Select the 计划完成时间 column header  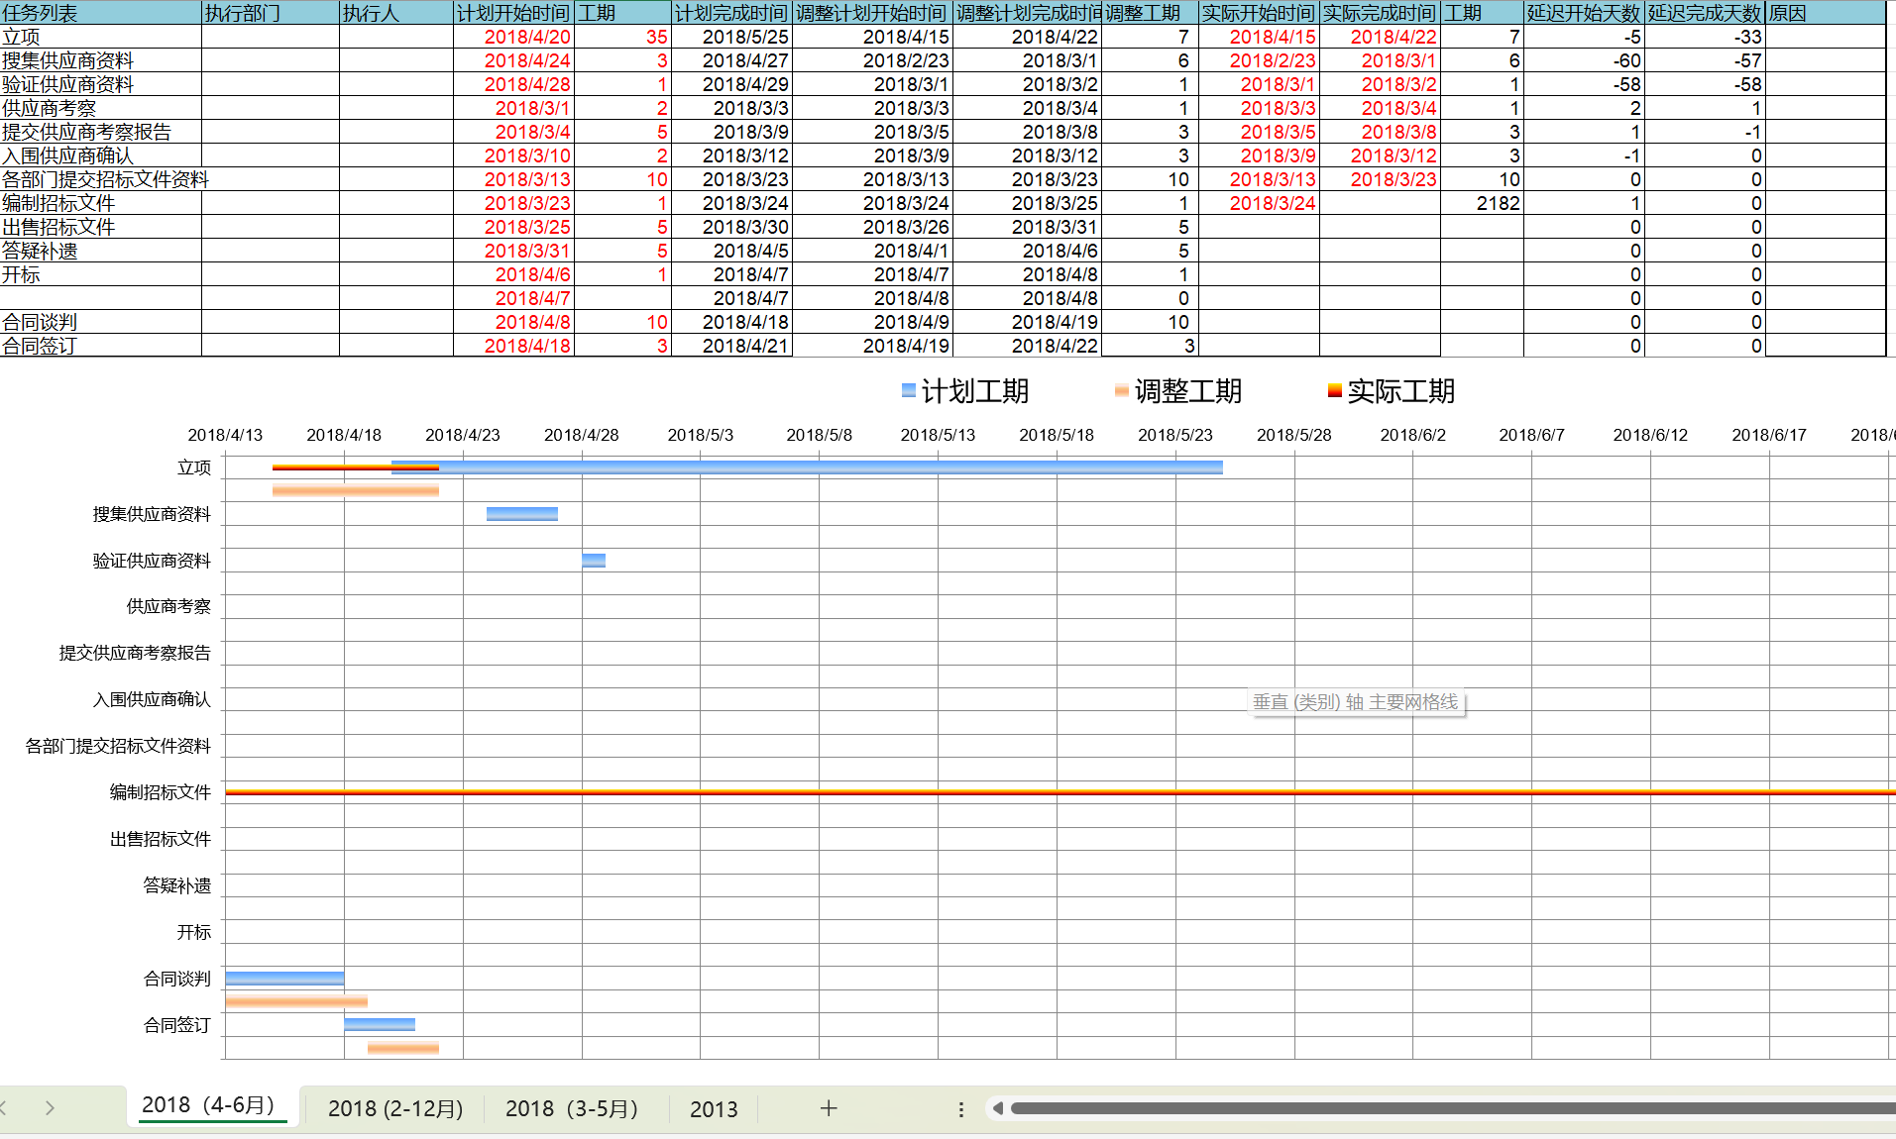(731, 13)
